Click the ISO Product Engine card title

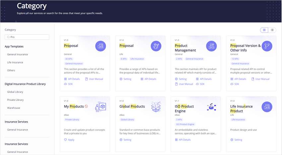(184, 109)
